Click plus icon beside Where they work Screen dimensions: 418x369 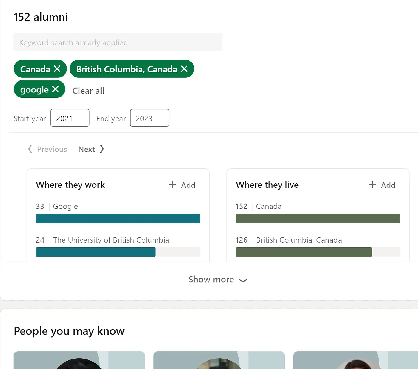(172, 184)
